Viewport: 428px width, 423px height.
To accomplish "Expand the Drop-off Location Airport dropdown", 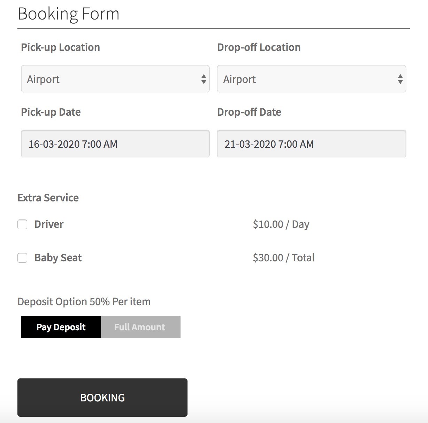I will (312, 79).
